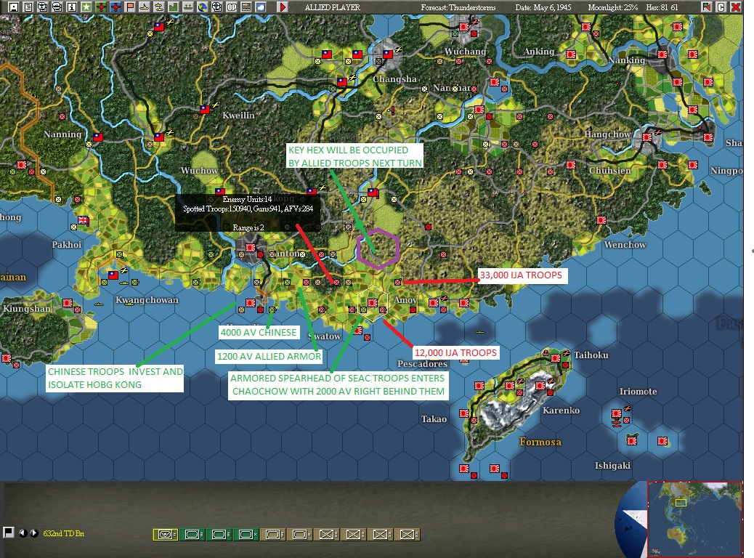754x558 pixels.
Task: Select the British flag unit near Pakhoi
Action: tap(84, 220)
